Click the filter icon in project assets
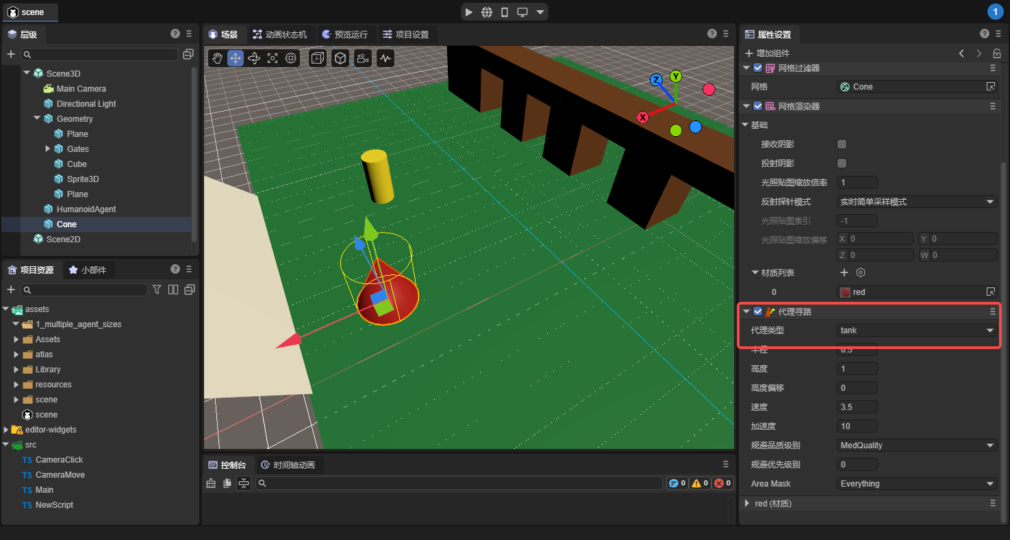Image resolution: width=1010 pixels, height=540 pixels. coord(157,290)
